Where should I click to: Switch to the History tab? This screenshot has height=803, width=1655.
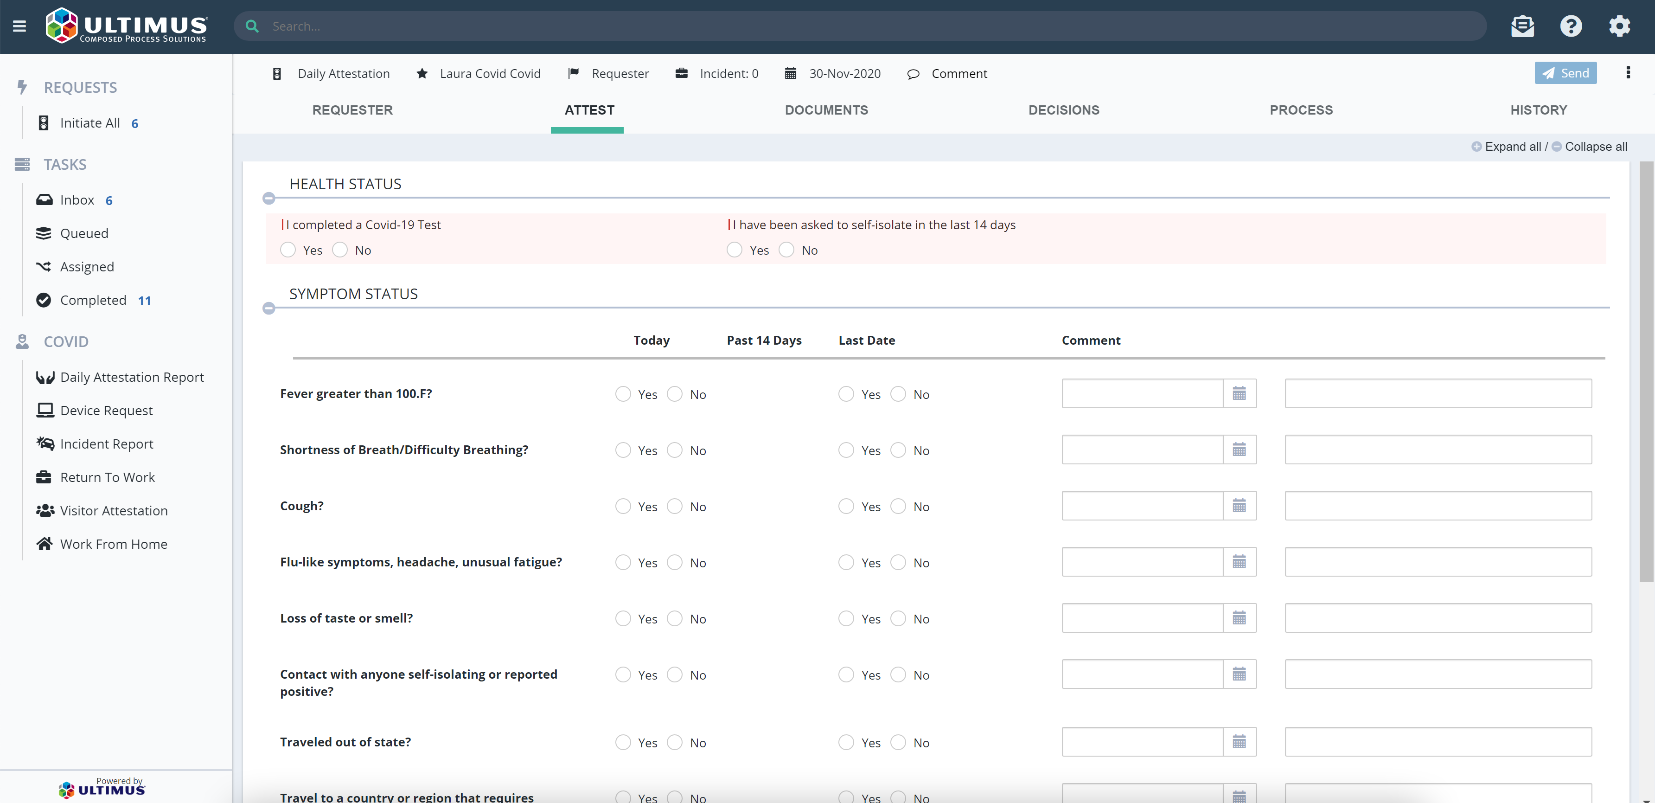1538,110
